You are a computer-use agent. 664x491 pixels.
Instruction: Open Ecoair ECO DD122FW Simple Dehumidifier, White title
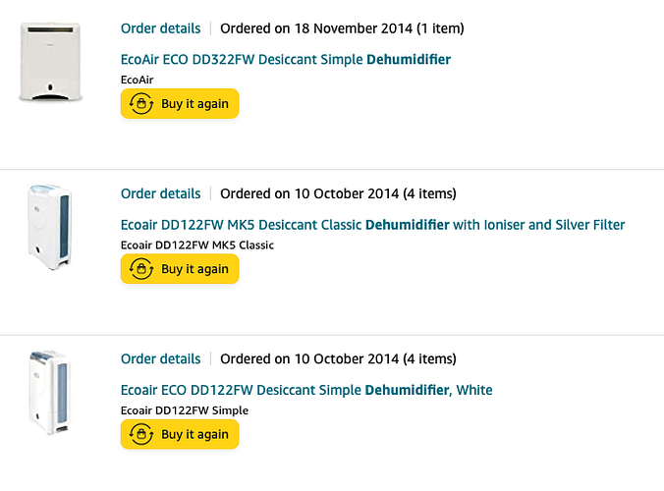click(306, 390)
